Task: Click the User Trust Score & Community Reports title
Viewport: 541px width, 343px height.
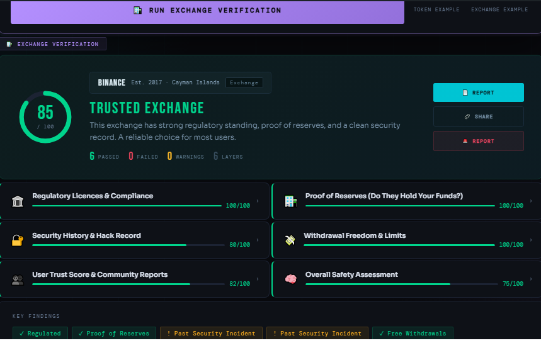Action: [100, 274]
